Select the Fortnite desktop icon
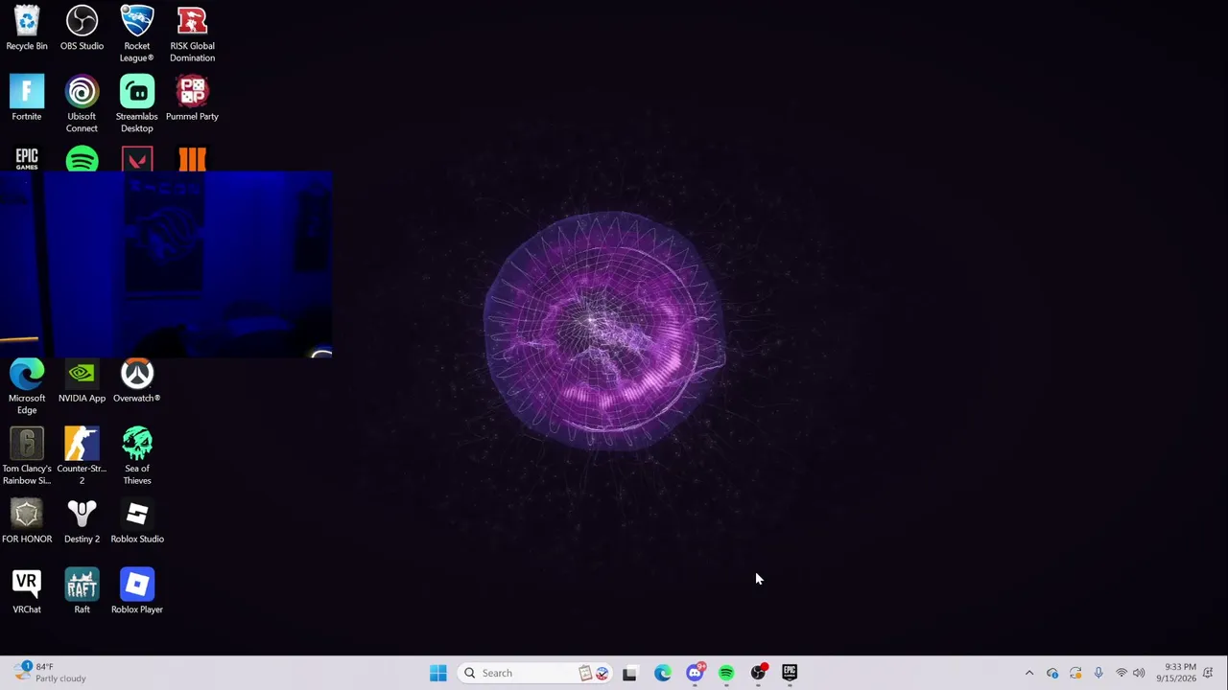The height and width of the screenshot is (690, 1228). [27, 99]
